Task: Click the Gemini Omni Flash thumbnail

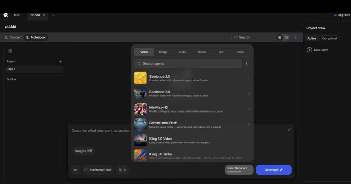Action: (140, 124)
